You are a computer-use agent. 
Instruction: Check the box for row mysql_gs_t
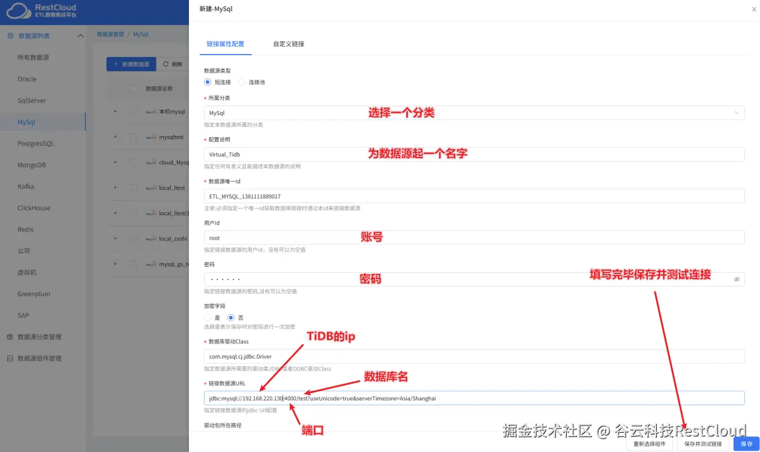(133, 264)
